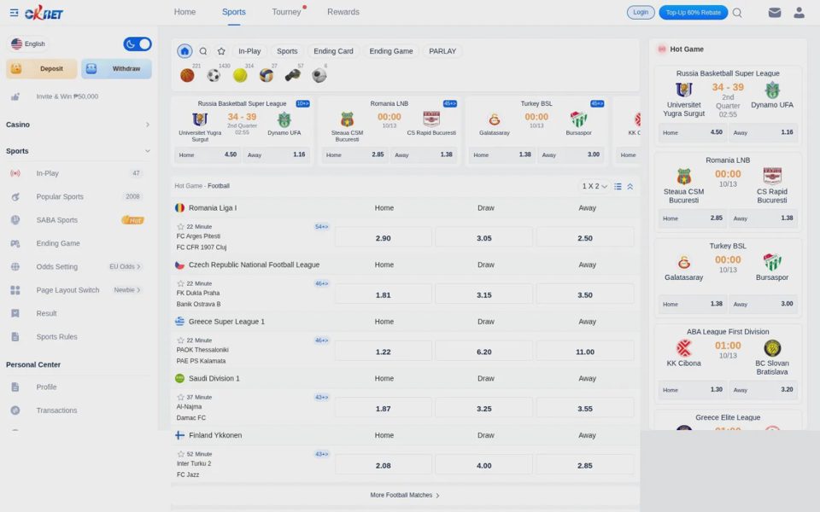Open the user account icon in the header

799,13
